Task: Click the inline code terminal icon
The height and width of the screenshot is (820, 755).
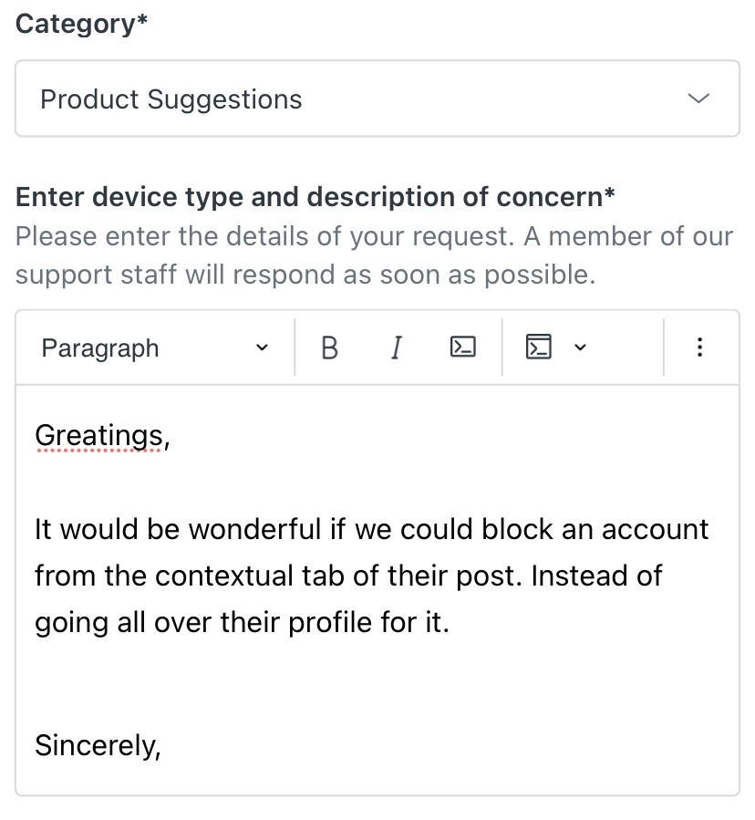Action: pyautogui.click(x=461, y=348)
